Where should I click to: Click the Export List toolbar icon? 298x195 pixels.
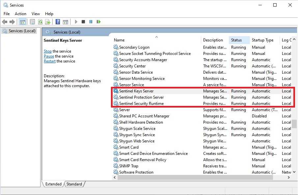(x=48, y=22)
